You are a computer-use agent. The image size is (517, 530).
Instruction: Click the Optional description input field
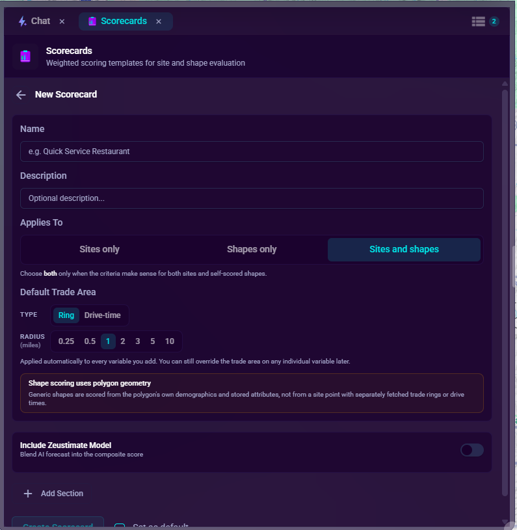(x=252, y=198)
